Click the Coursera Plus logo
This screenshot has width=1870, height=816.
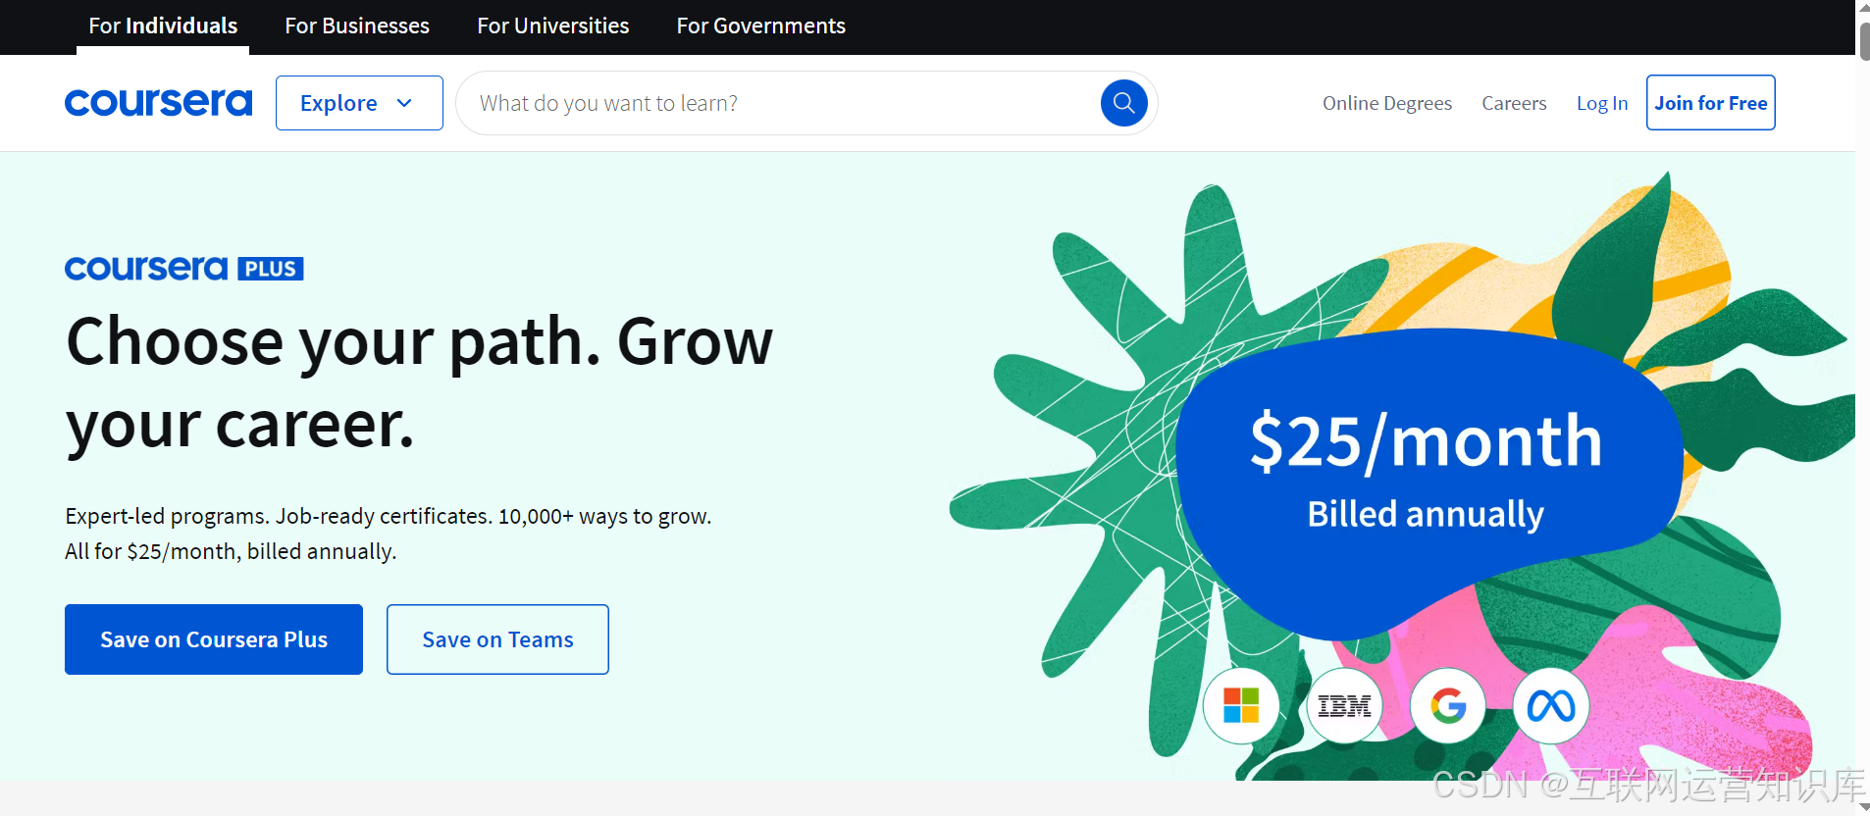184,268
